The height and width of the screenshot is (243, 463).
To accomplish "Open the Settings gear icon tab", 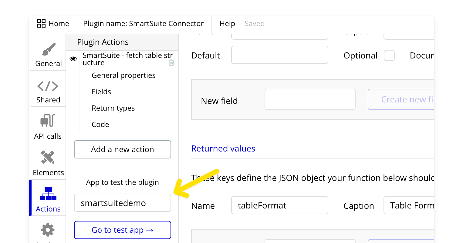I will pyautogui.click(x=48, y=230).
